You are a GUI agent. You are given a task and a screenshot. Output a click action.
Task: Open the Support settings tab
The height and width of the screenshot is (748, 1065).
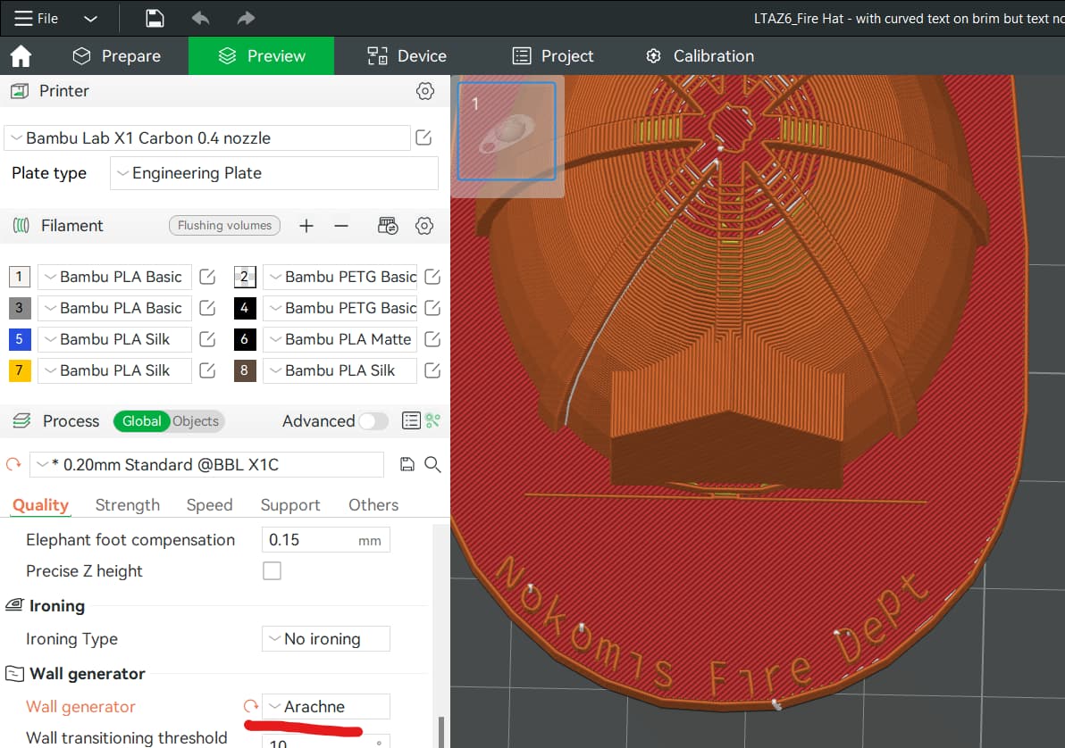[x=290, y=505]
